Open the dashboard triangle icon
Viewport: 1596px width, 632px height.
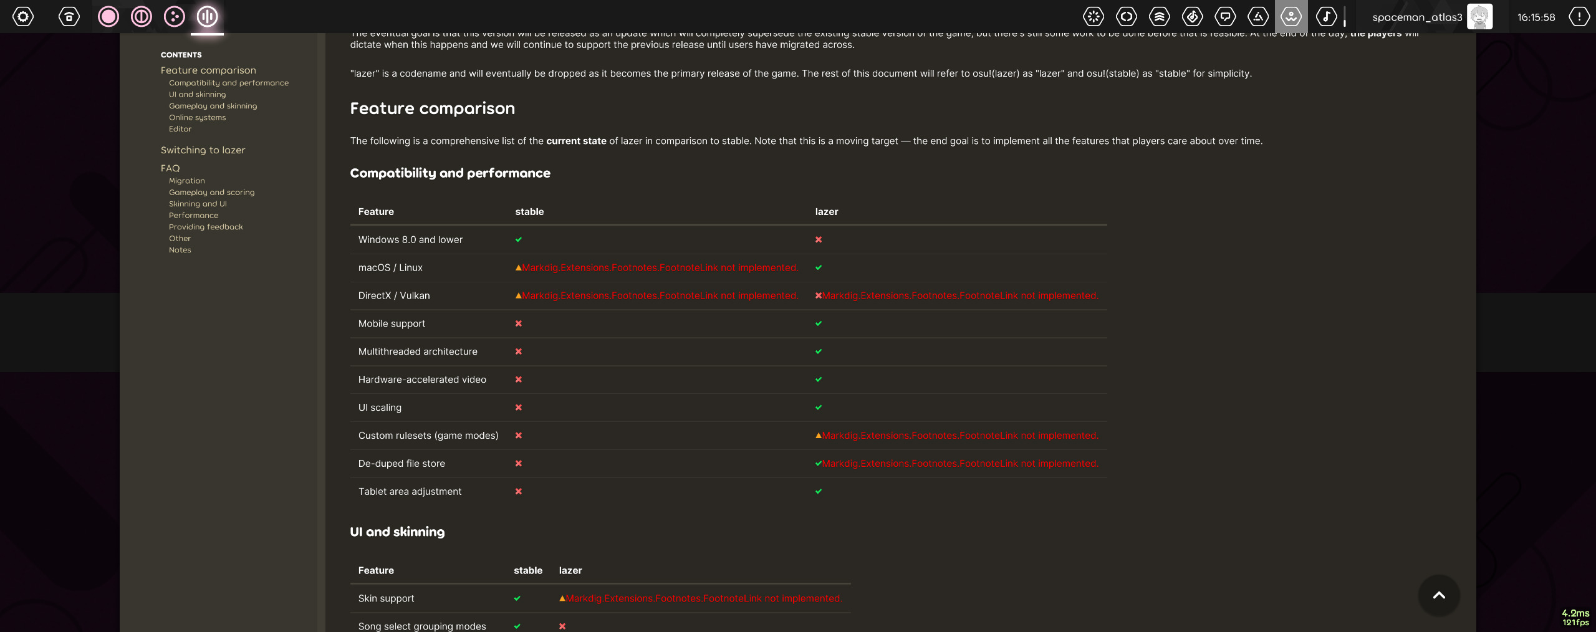click(x=1258, y=16)
